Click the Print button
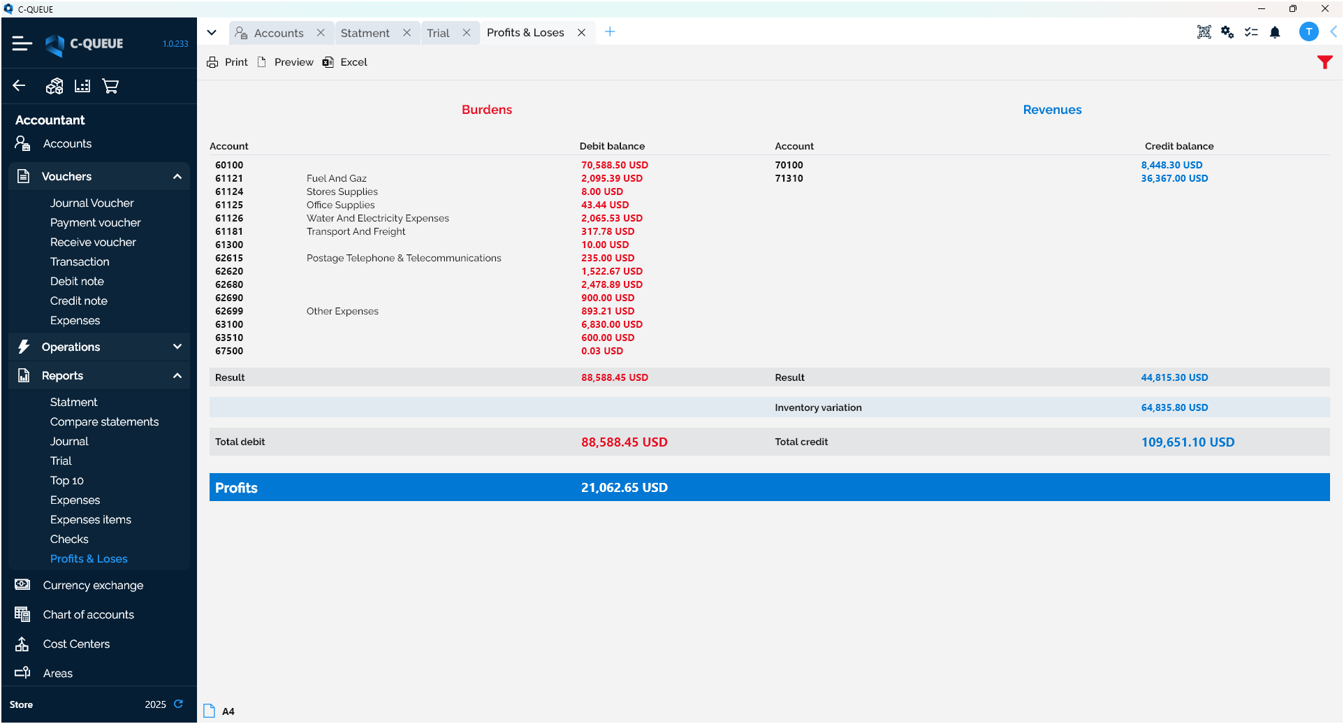The image size is (1344, 724). [x=228, y=62]
